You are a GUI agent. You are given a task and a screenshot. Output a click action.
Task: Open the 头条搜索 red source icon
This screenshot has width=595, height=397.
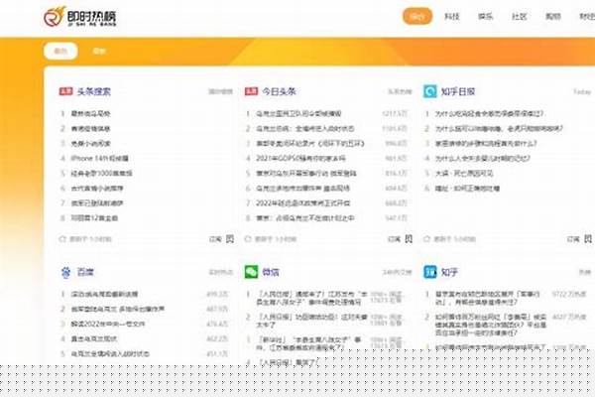pos(65,91)
